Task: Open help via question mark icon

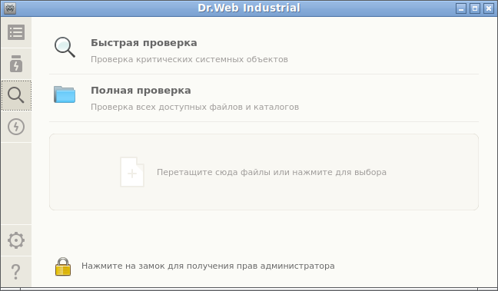Action: (16, 272)
